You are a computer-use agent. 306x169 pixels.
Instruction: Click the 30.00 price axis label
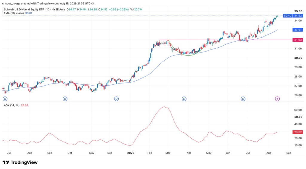pos(298,58)
